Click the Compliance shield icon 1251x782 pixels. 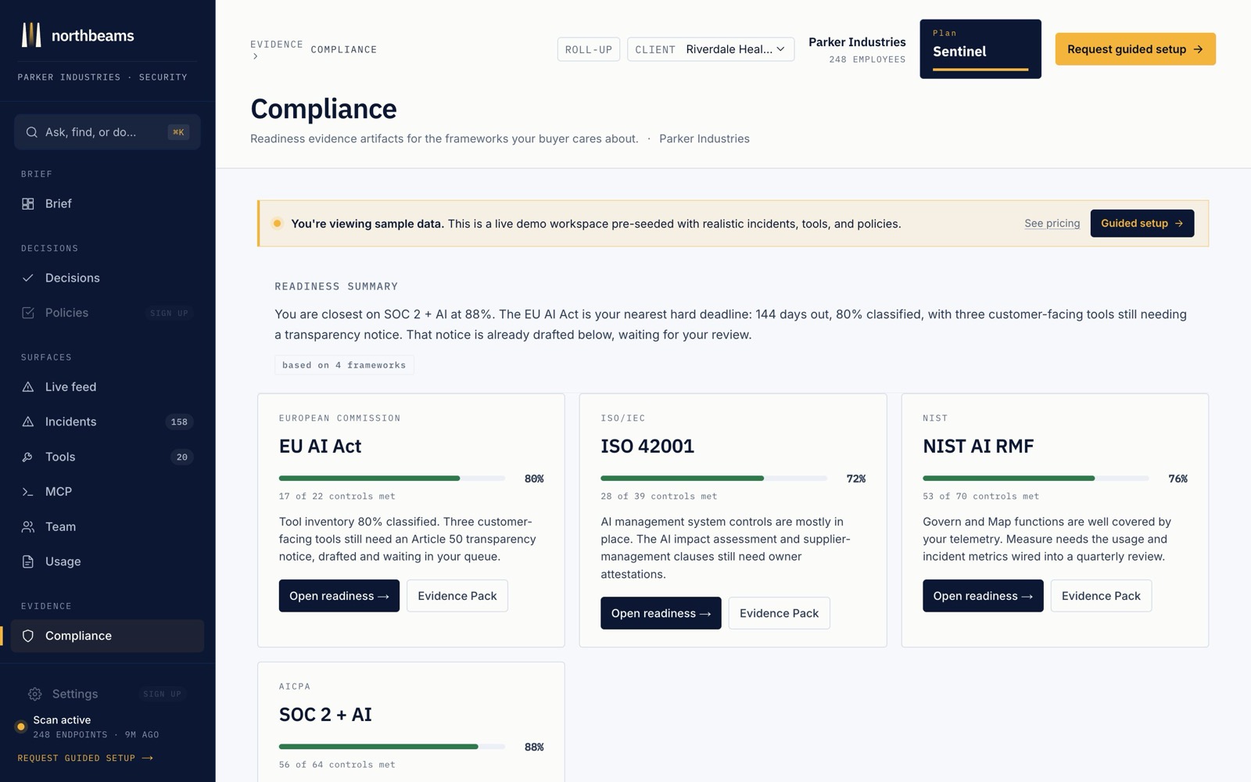coord(28,636)
